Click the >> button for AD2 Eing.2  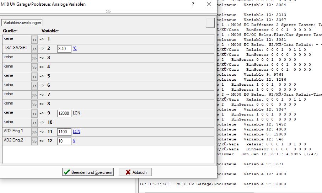(34, 141)
